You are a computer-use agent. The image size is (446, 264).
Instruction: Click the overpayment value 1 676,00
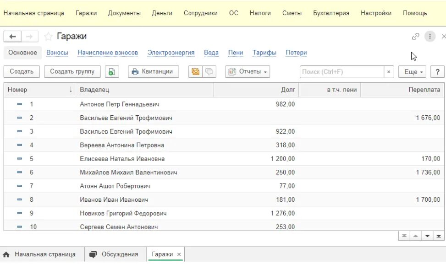tap(428, 118)
